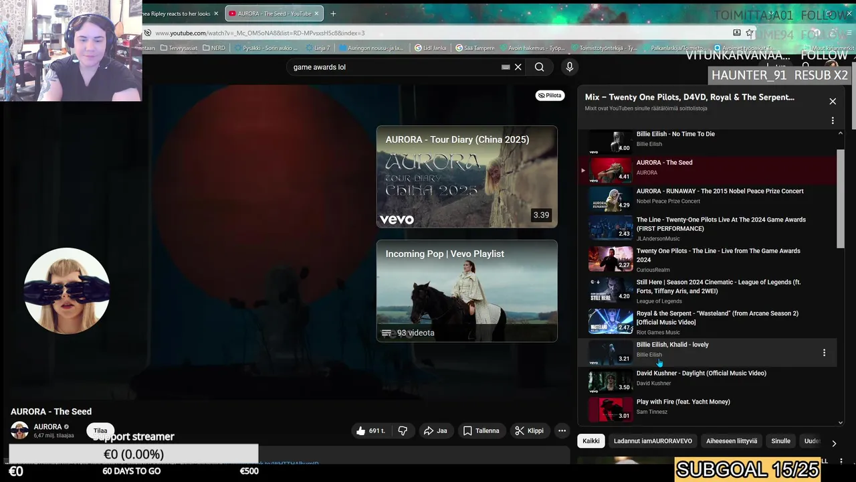
Task: Click the game awards lol search field
Action: coord(395,67)
